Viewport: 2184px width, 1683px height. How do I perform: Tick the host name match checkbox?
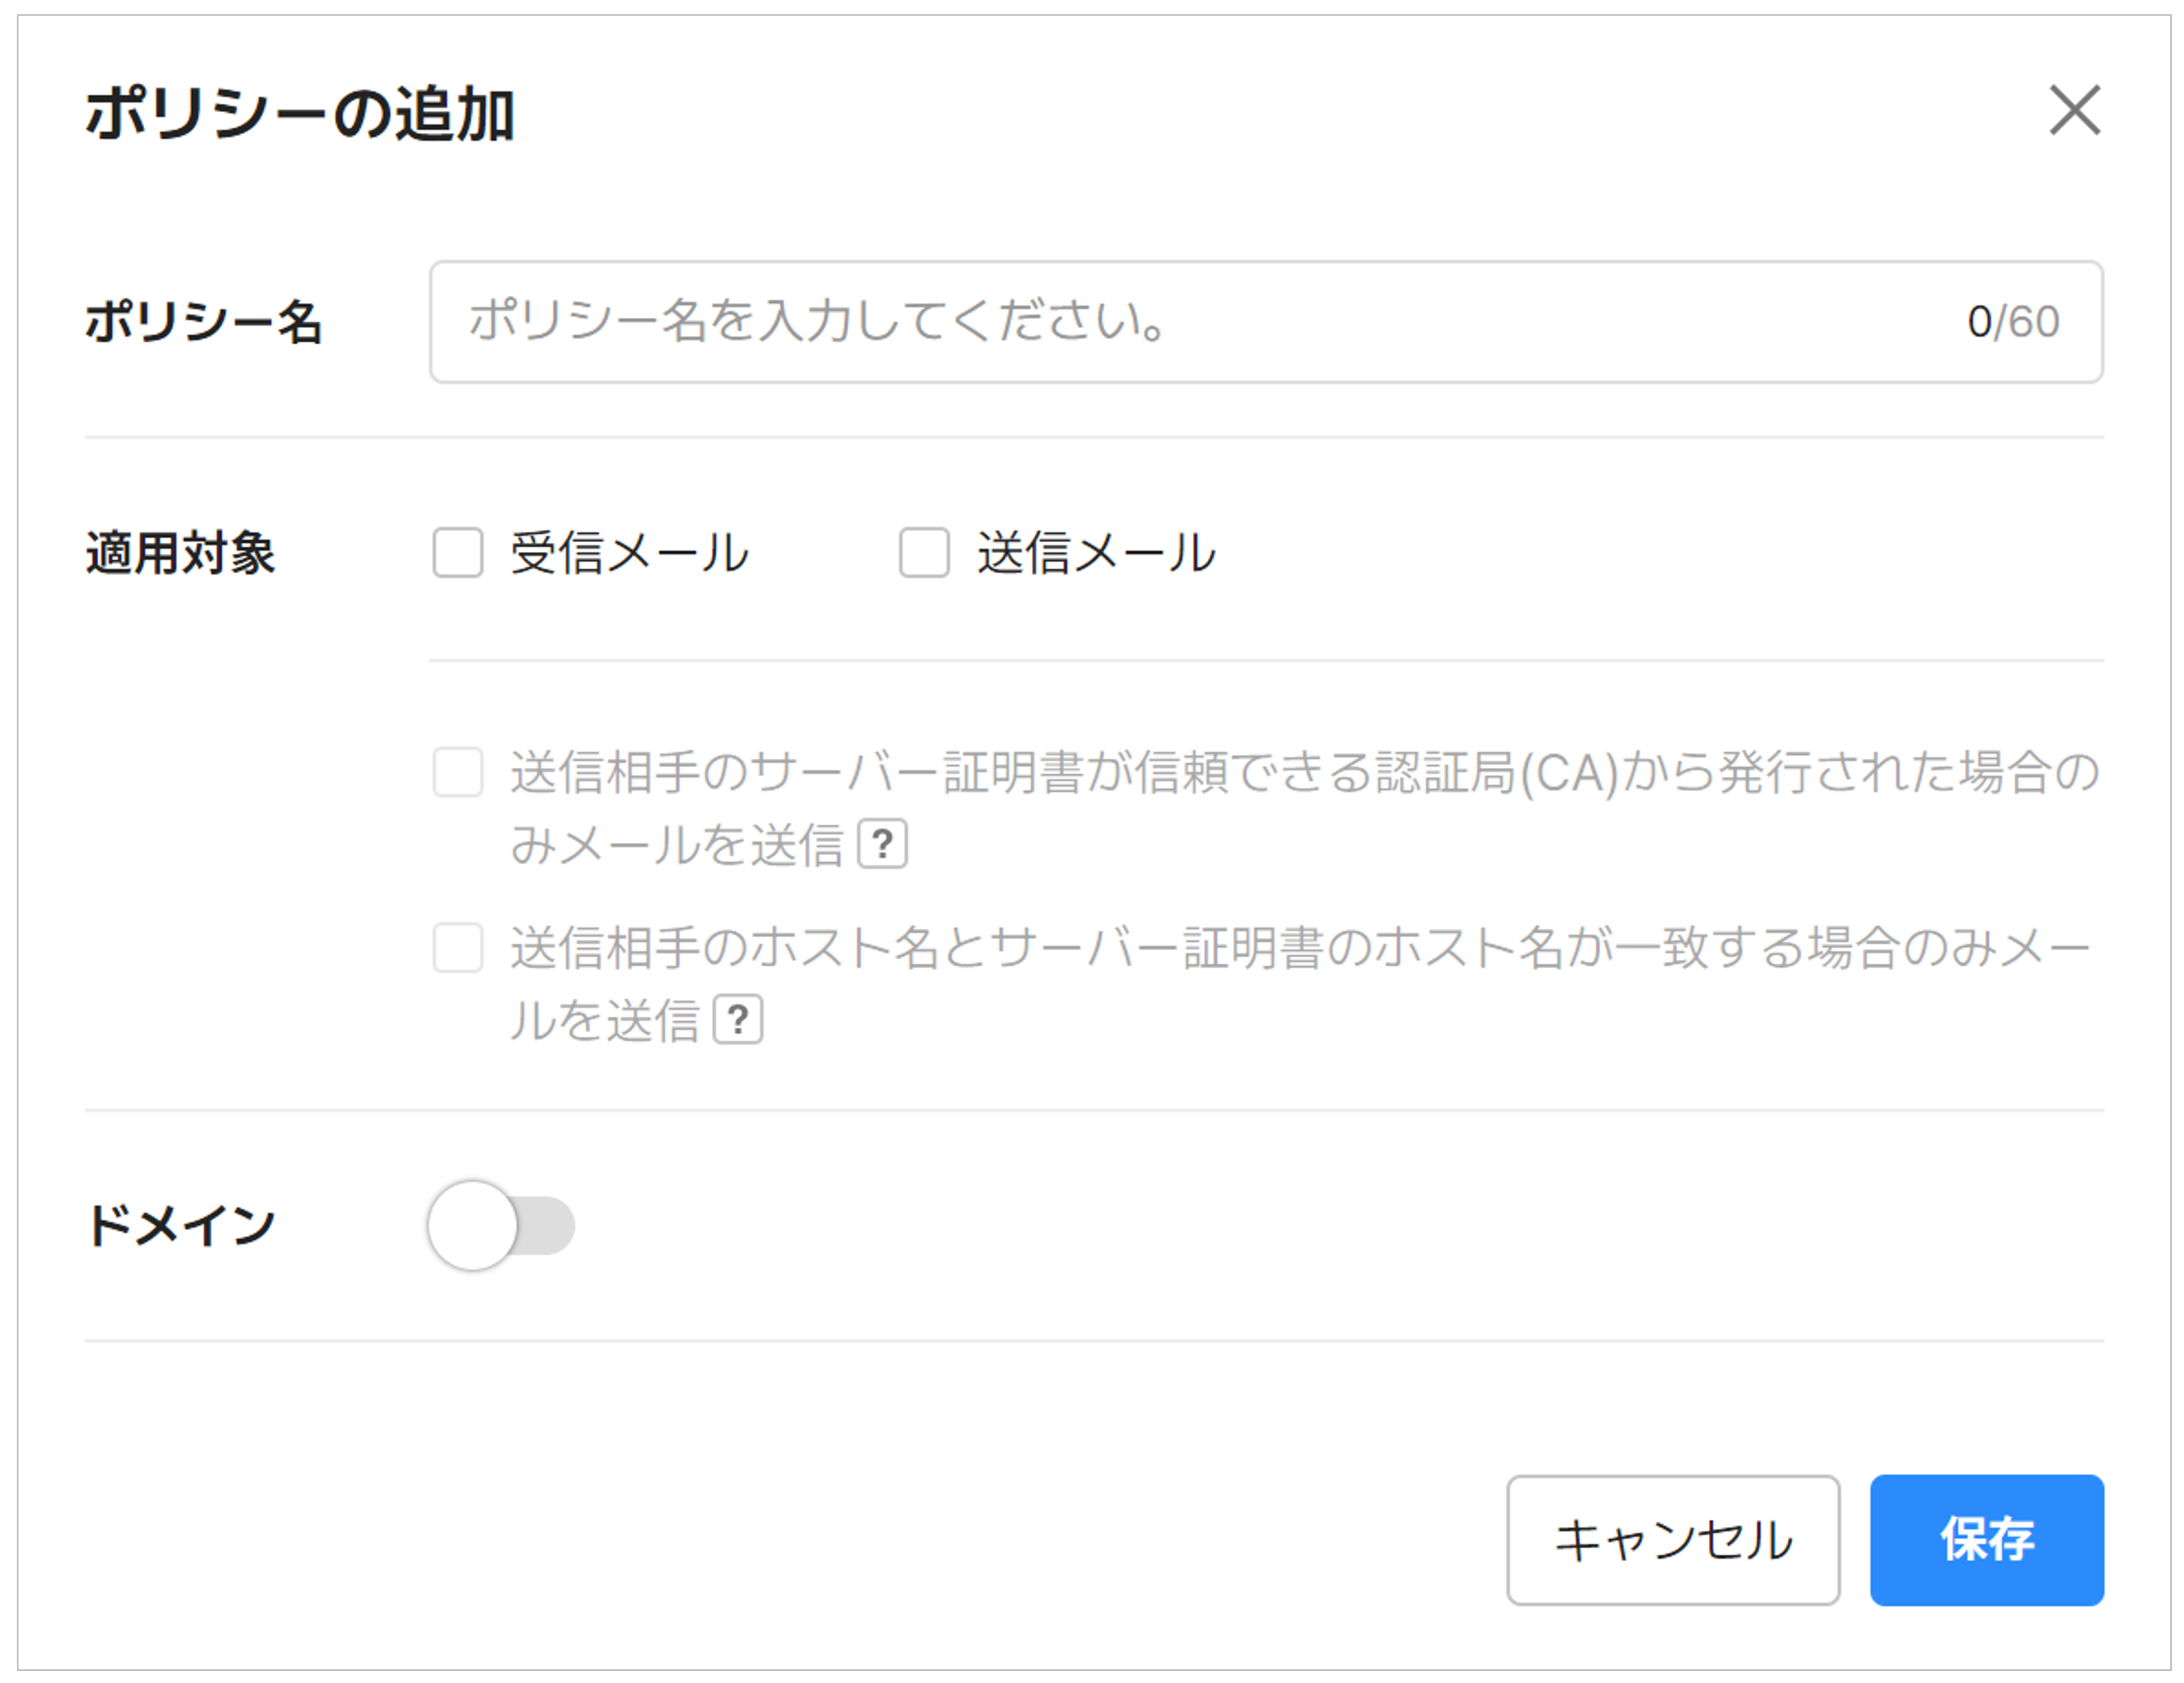(x=458, y=947)
